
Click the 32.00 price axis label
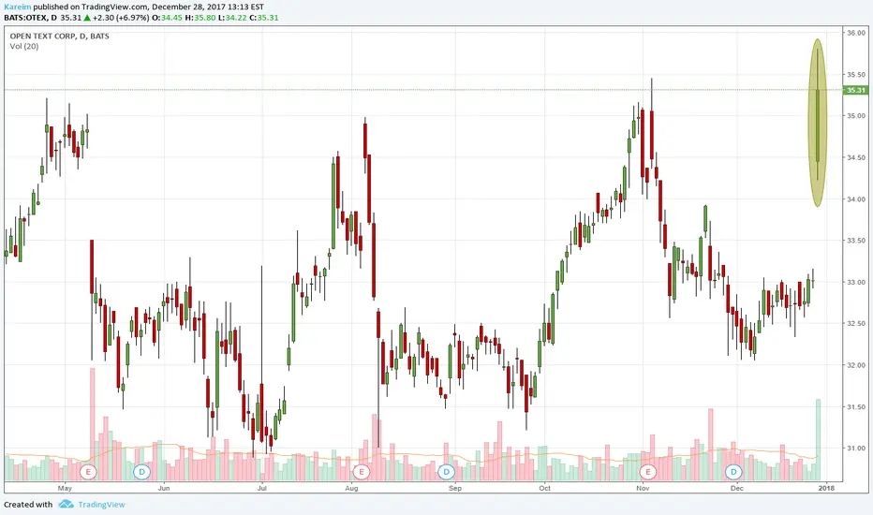856,365
